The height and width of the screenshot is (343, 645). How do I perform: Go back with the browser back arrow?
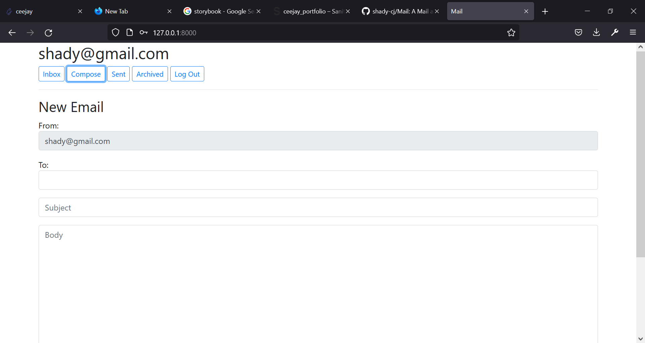pos(12,33)
